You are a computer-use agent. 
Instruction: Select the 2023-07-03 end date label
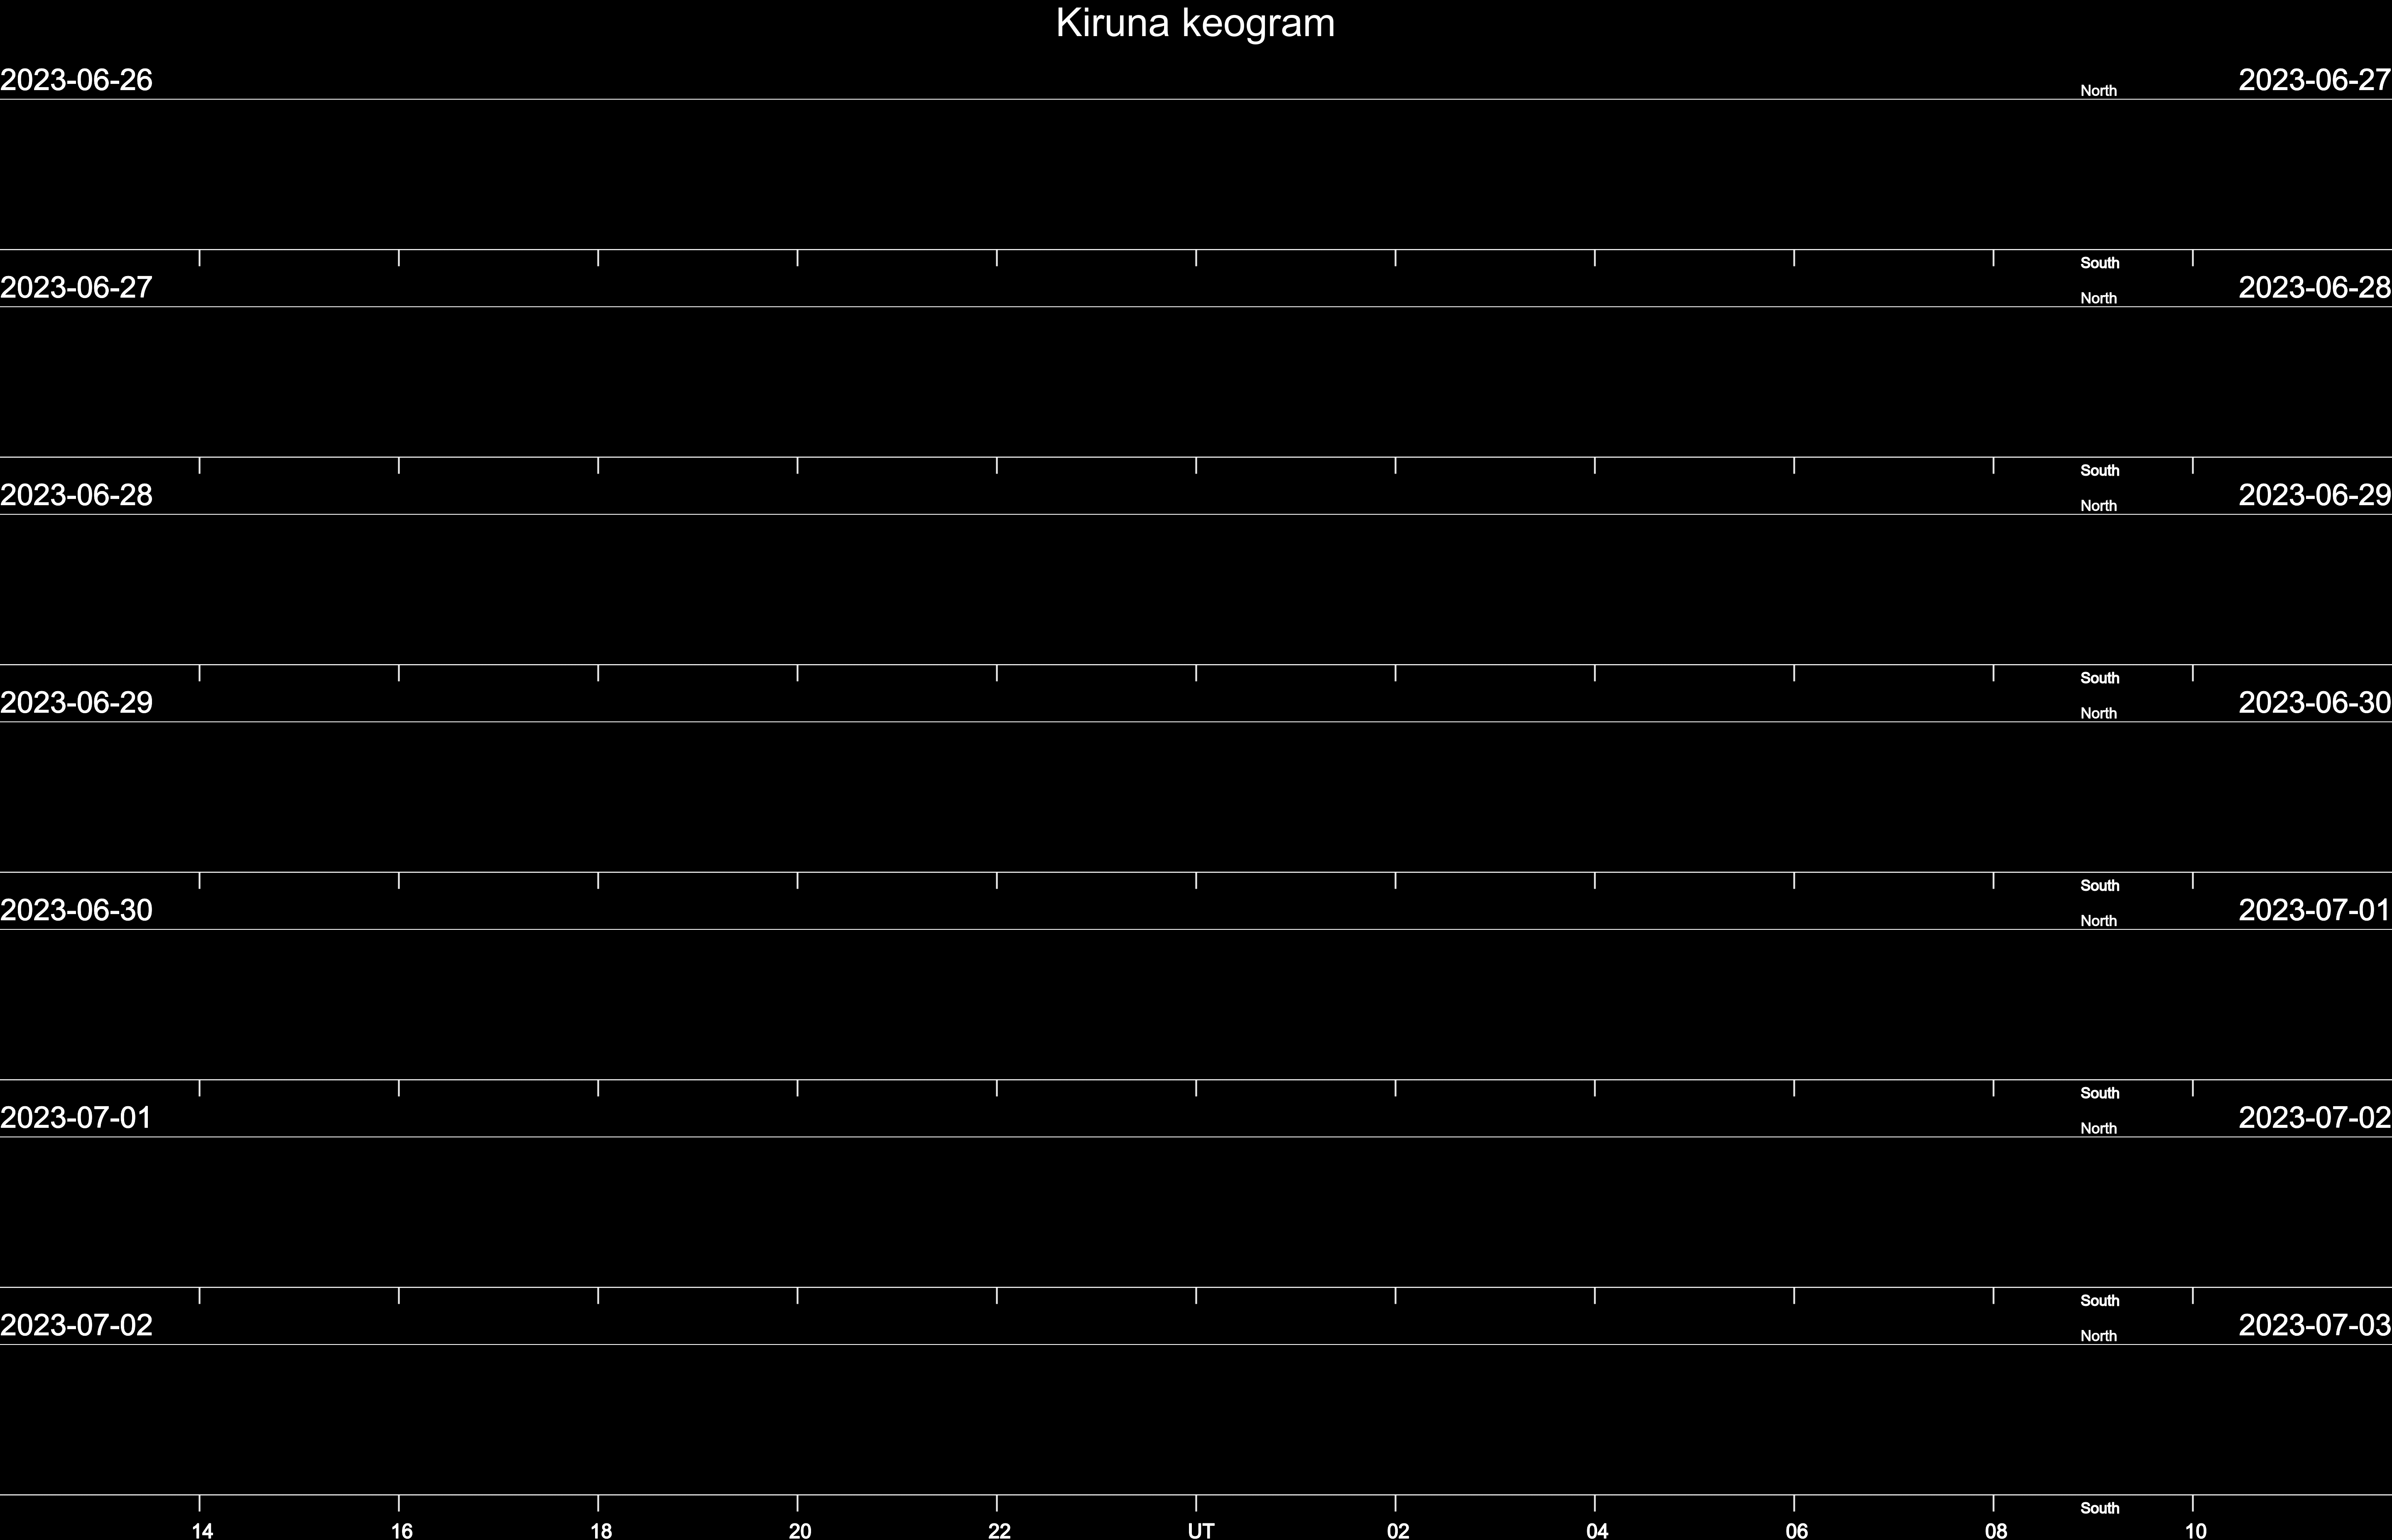[2315, 1325]
